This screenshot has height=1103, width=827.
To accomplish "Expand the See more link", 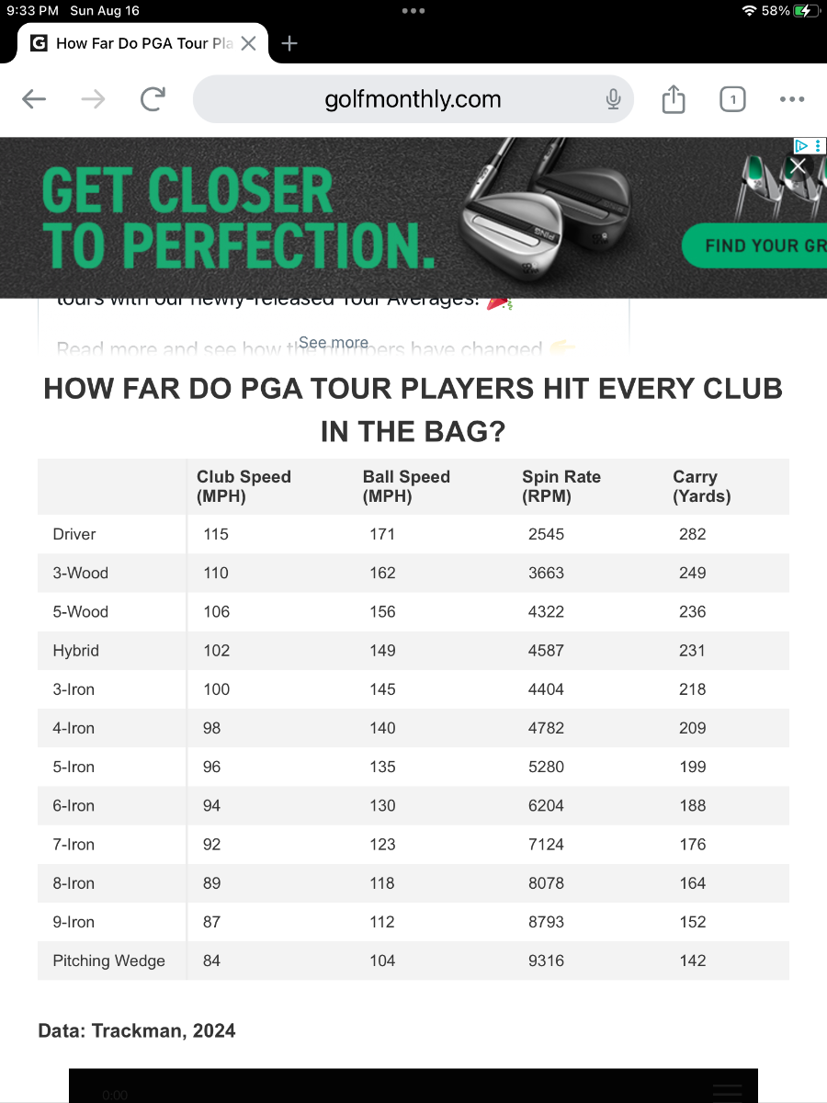I will (334, 342).
